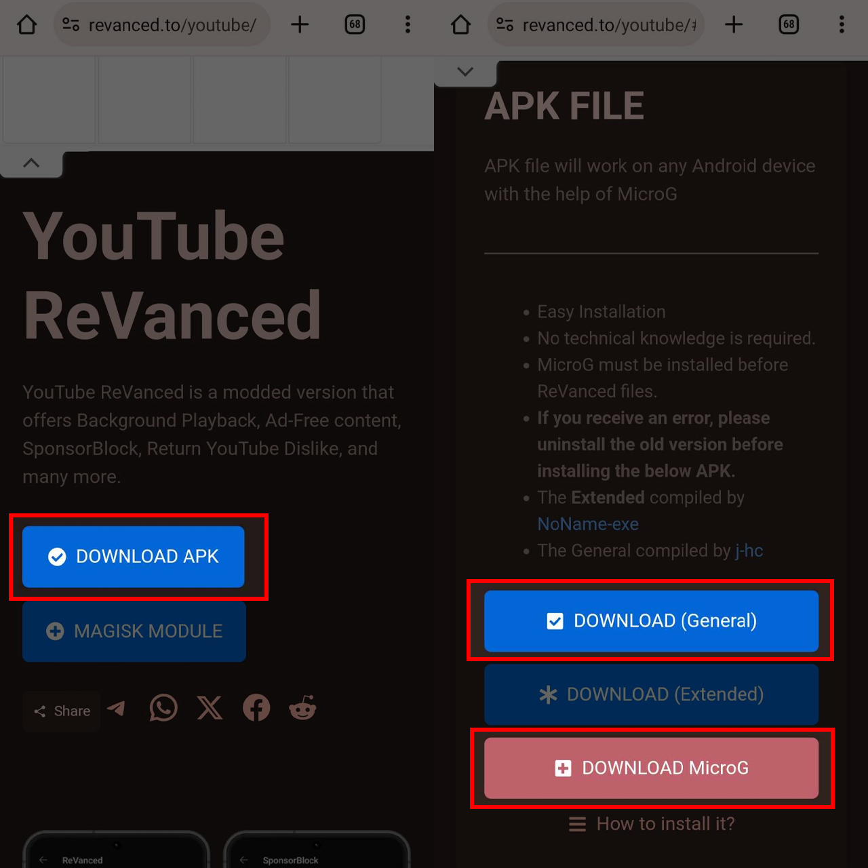Open the SponsorBlock phone screenshot thumbnail
Screen dimensions: 868x868
coord(317,850)
